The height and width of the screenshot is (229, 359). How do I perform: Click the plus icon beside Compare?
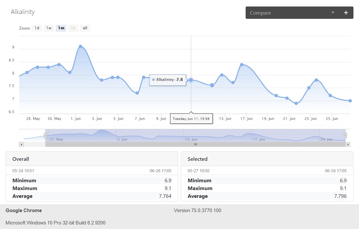346,13
